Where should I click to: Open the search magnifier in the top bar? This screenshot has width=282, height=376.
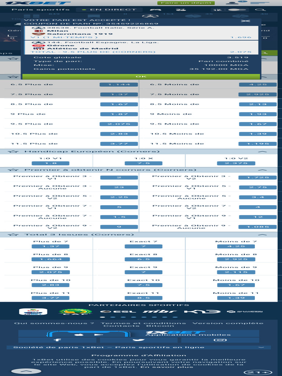point(260,10)
